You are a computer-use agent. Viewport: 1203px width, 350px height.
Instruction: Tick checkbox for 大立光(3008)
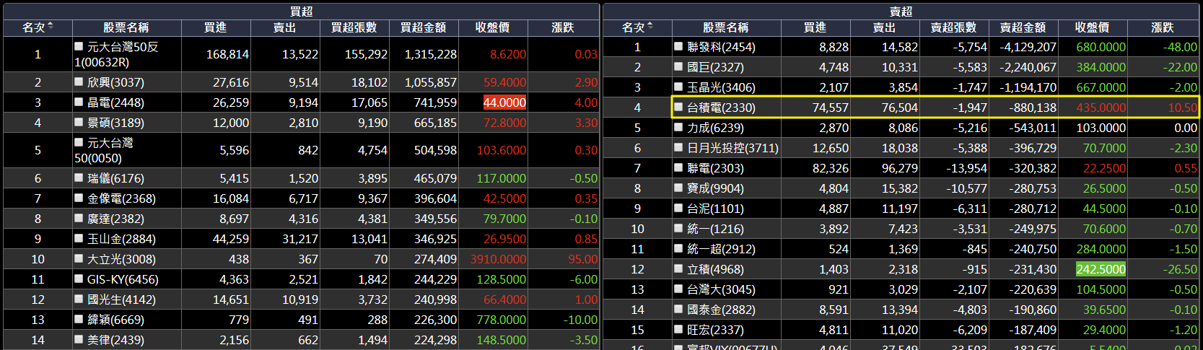pos(79,258)
